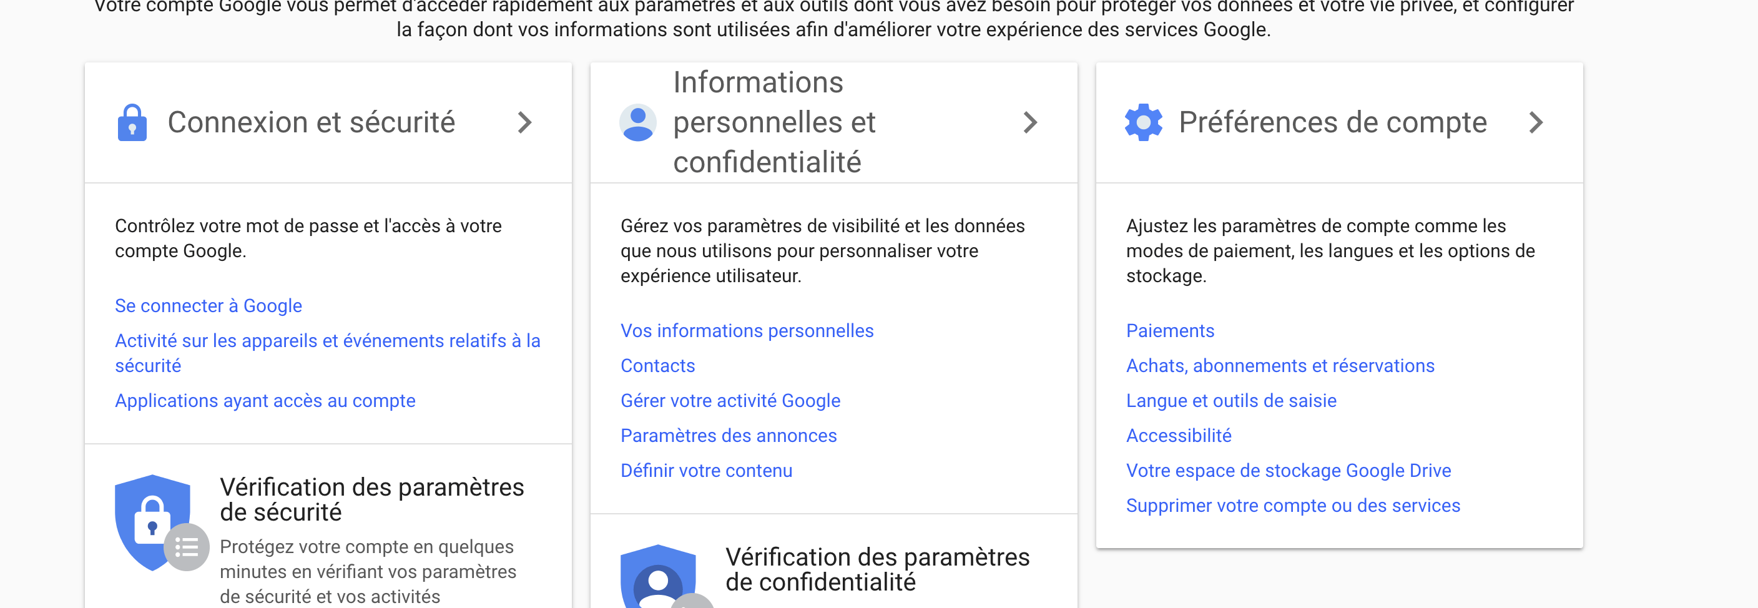The image size is (1758, 608).
Task: Click the grey checklist badge on security shield
Action: (186, 547)
